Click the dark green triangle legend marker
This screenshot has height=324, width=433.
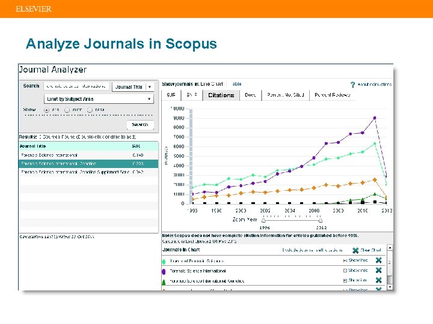[x=164, y=282]
